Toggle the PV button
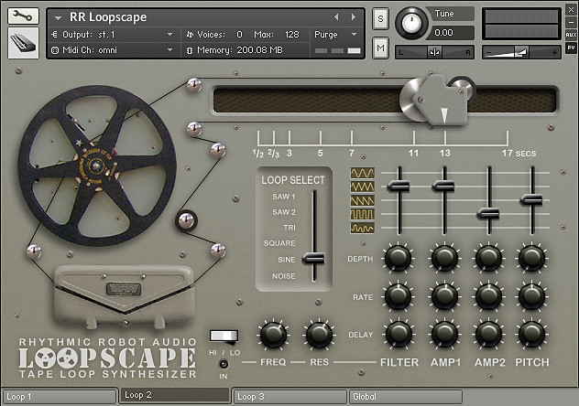Image resolution: width=579 pixels, height=406 pixels. 571,48
